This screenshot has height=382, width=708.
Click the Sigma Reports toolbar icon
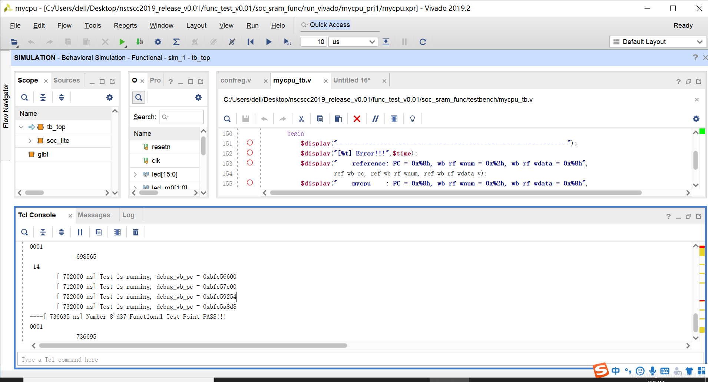click(176, 42)
